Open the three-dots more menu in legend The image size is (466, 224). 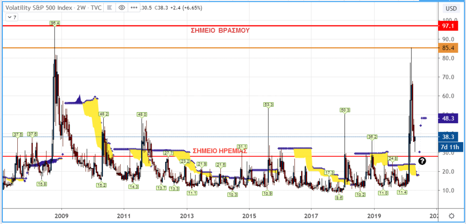134,8
